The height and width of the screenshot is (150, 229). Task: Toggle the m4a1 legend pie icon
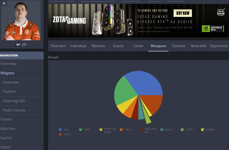point(121,130)
